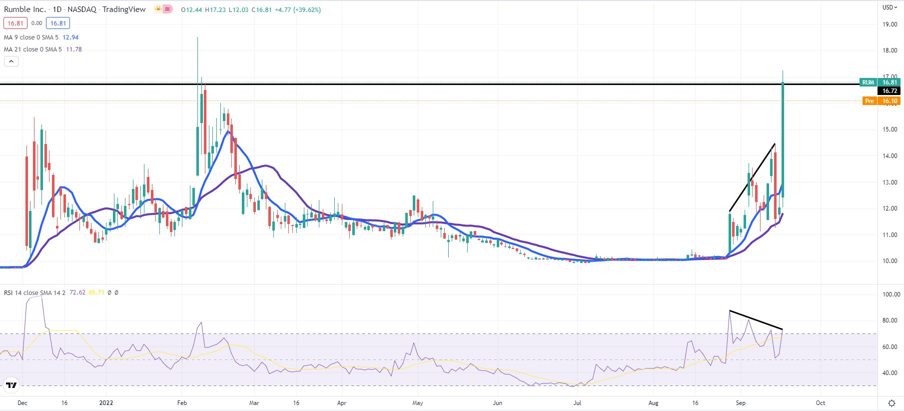
Task: Click the 0.00 spread value
Action: coord(36,23)
